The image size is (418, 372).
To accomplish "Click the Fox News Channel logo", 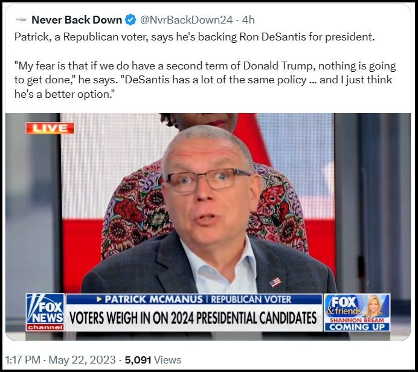I will (45, 312).
